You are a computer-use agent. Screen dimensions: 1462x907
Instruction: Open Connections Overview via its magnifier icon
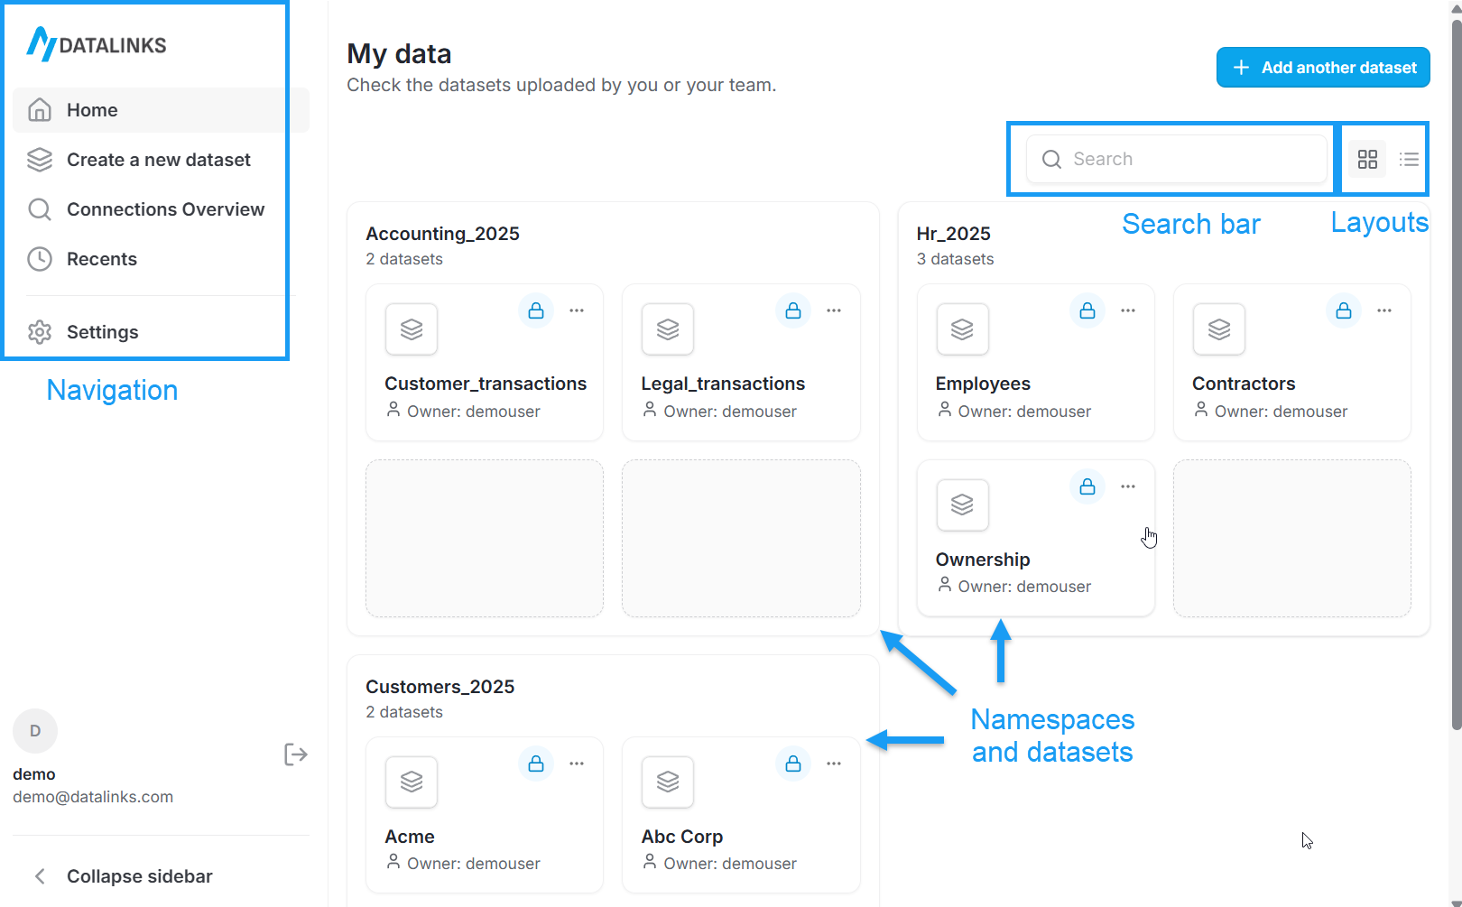(40, 208)
